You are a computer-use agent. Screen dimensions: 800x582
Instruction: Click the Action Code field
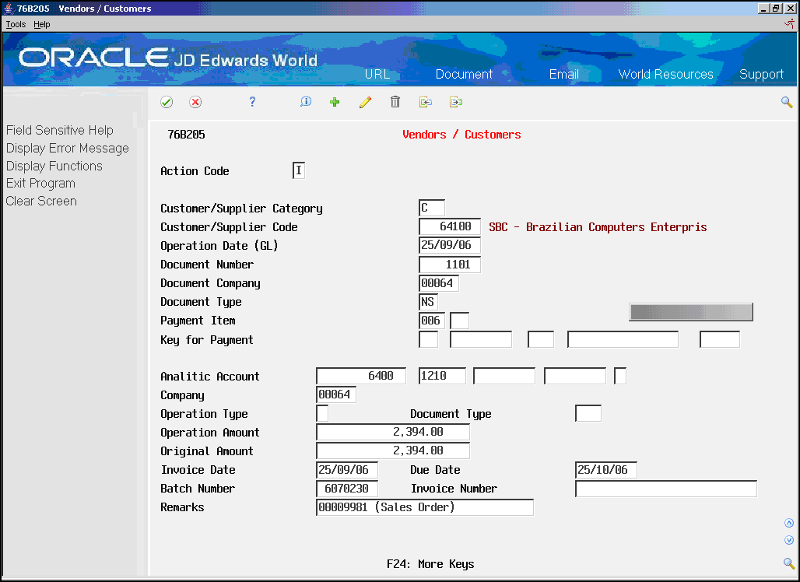coord(299,170)
